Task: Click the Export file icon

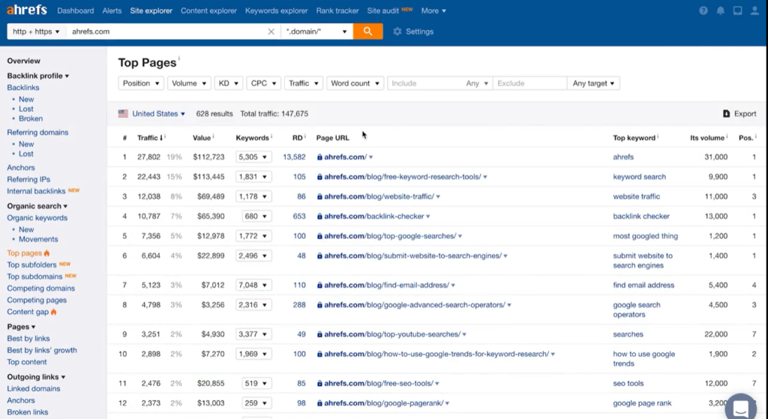Action: tap(726, 114)
